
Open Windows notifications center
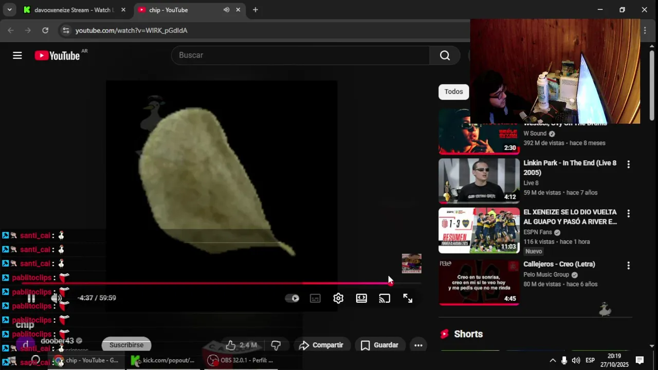click(640, 360)
